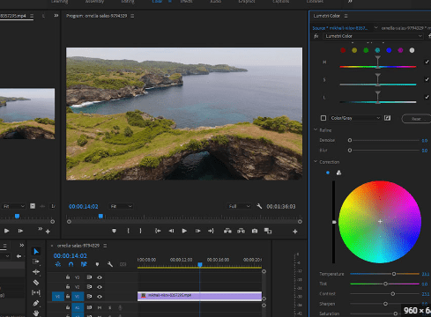Open Program monitor settings wrench
Viewport: 431px width, 317px height.
pos(259,206)
